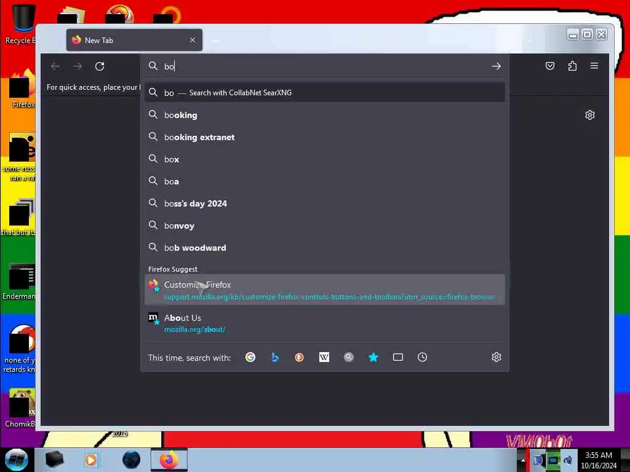Click the Go arrow in the address bar
The height and width of the screenshot is (472, 630).
[496, 66]
